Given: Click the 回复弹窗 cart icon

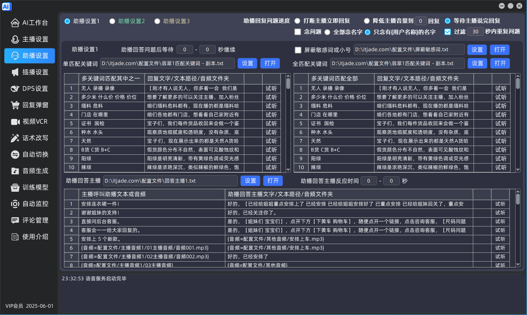Looking at the screenshot, I should point(15,105).
